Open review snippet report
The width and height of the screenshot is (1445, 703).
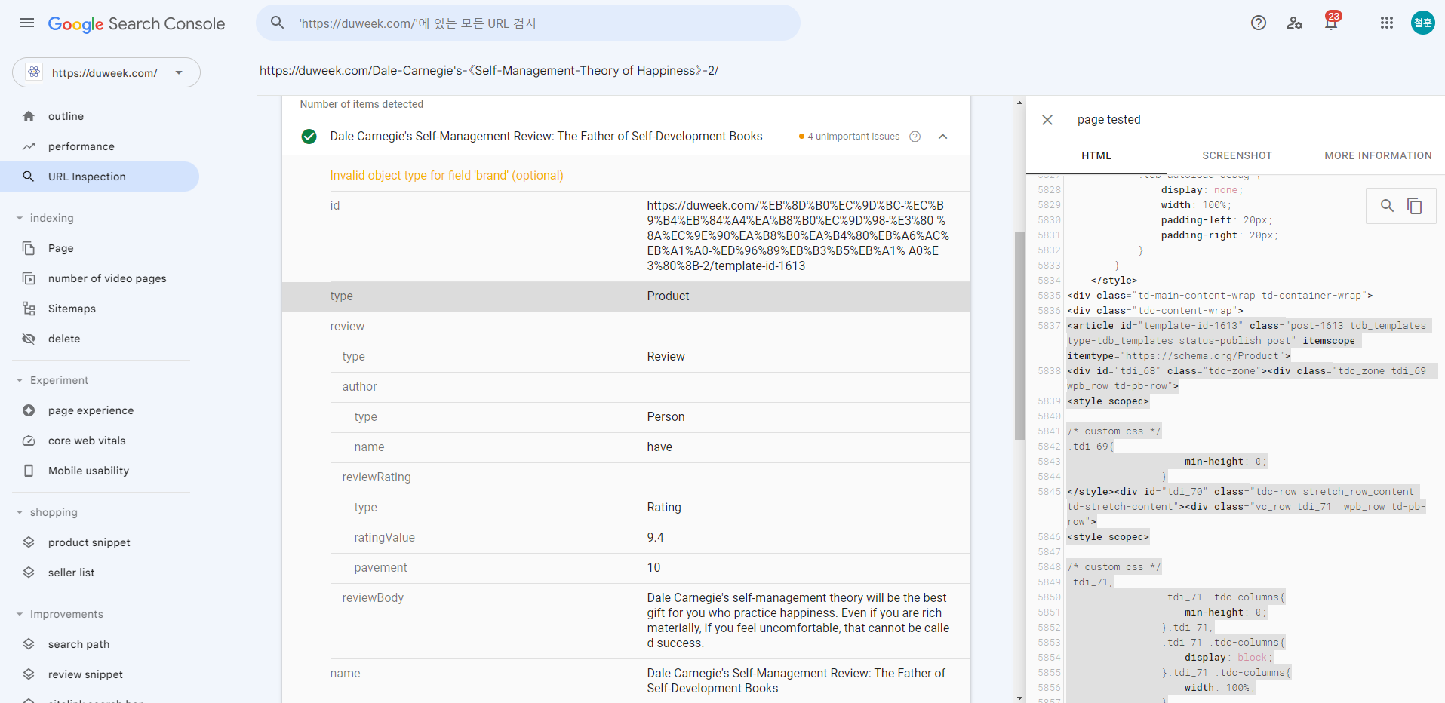coord(100,674)
